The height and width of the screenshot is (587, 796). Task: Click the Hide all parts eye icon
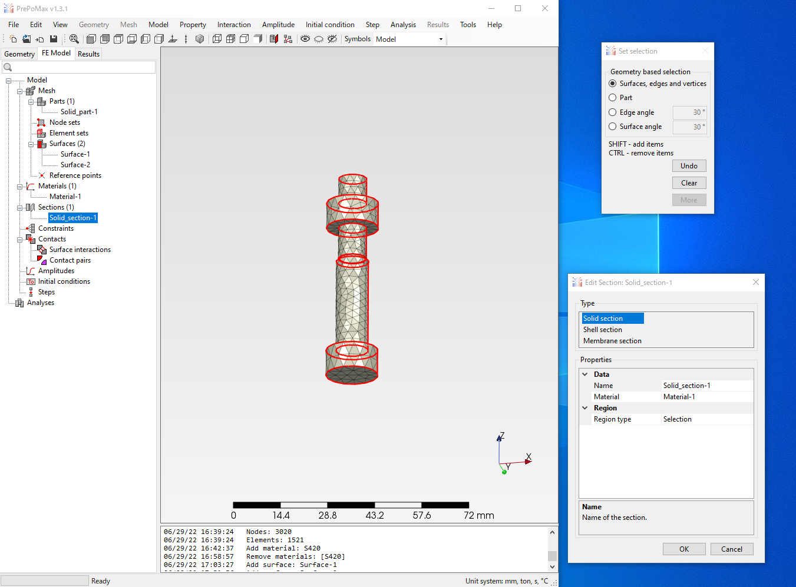tap(319, 39)
